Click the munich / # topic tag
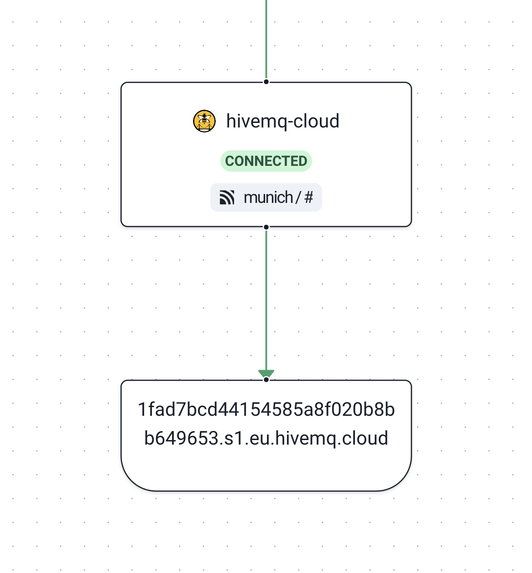The width and height of the screenshot is (532, 573). [x=266, y=197]
